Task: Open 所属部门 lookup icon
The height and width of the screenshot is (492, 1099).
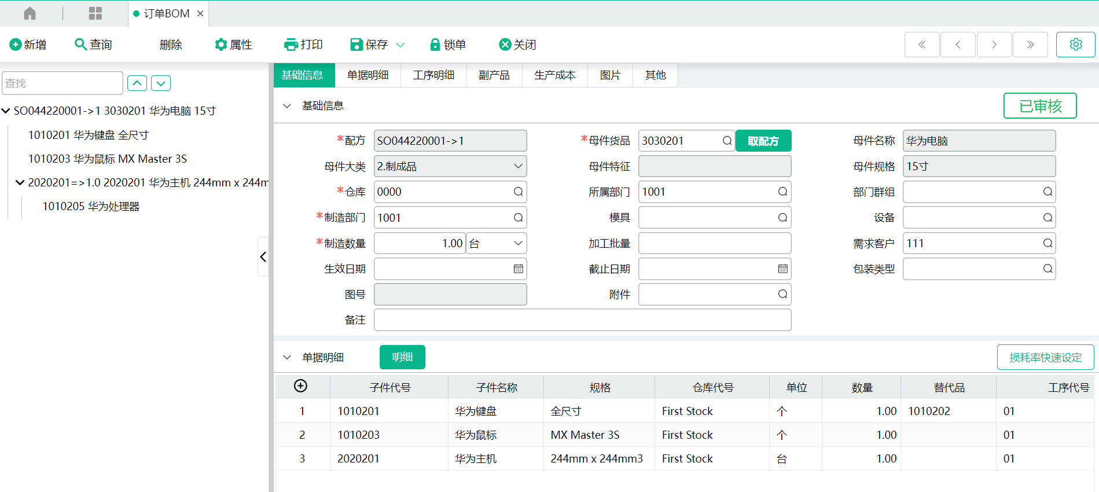Action: pos(782,192)
